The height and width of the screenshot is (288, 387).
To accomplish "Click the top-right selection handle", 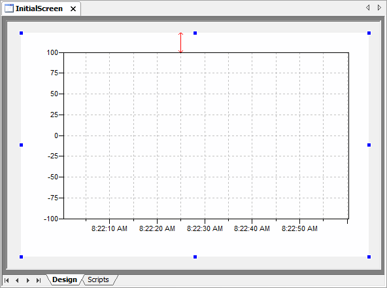I will [x=369, y=33].
